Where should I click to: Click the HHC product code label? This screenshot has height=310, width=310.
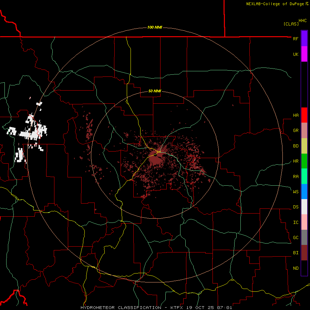click(x=302, y=21)
